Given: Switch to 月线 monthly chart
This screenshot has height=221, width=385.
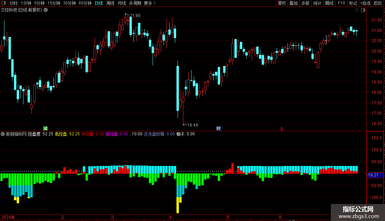Looking at the screenshot, I should 122,3.
